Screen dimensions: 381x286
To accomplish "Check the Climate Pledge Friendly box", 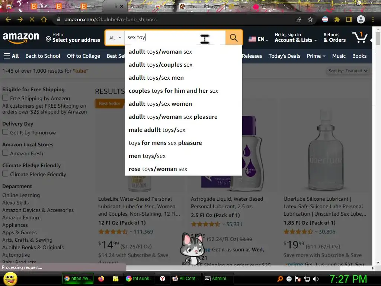I will point(5,174).
